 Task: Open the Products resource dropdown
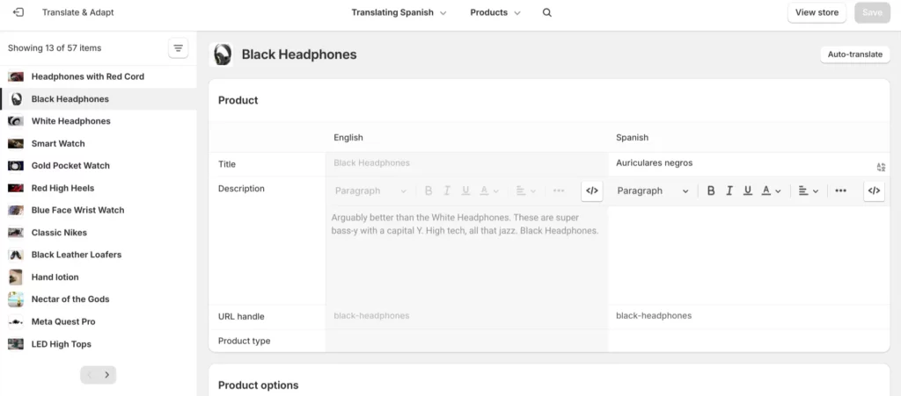click(495, 12)
